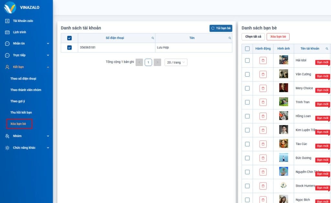331x203 pixels.
Task: Click trash icon in Trinh Tran row
Action: (263, 102)
